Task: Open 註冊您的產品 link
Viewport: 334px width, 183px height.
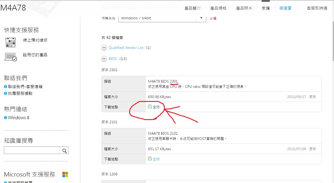Action: [x=35, y=55]
